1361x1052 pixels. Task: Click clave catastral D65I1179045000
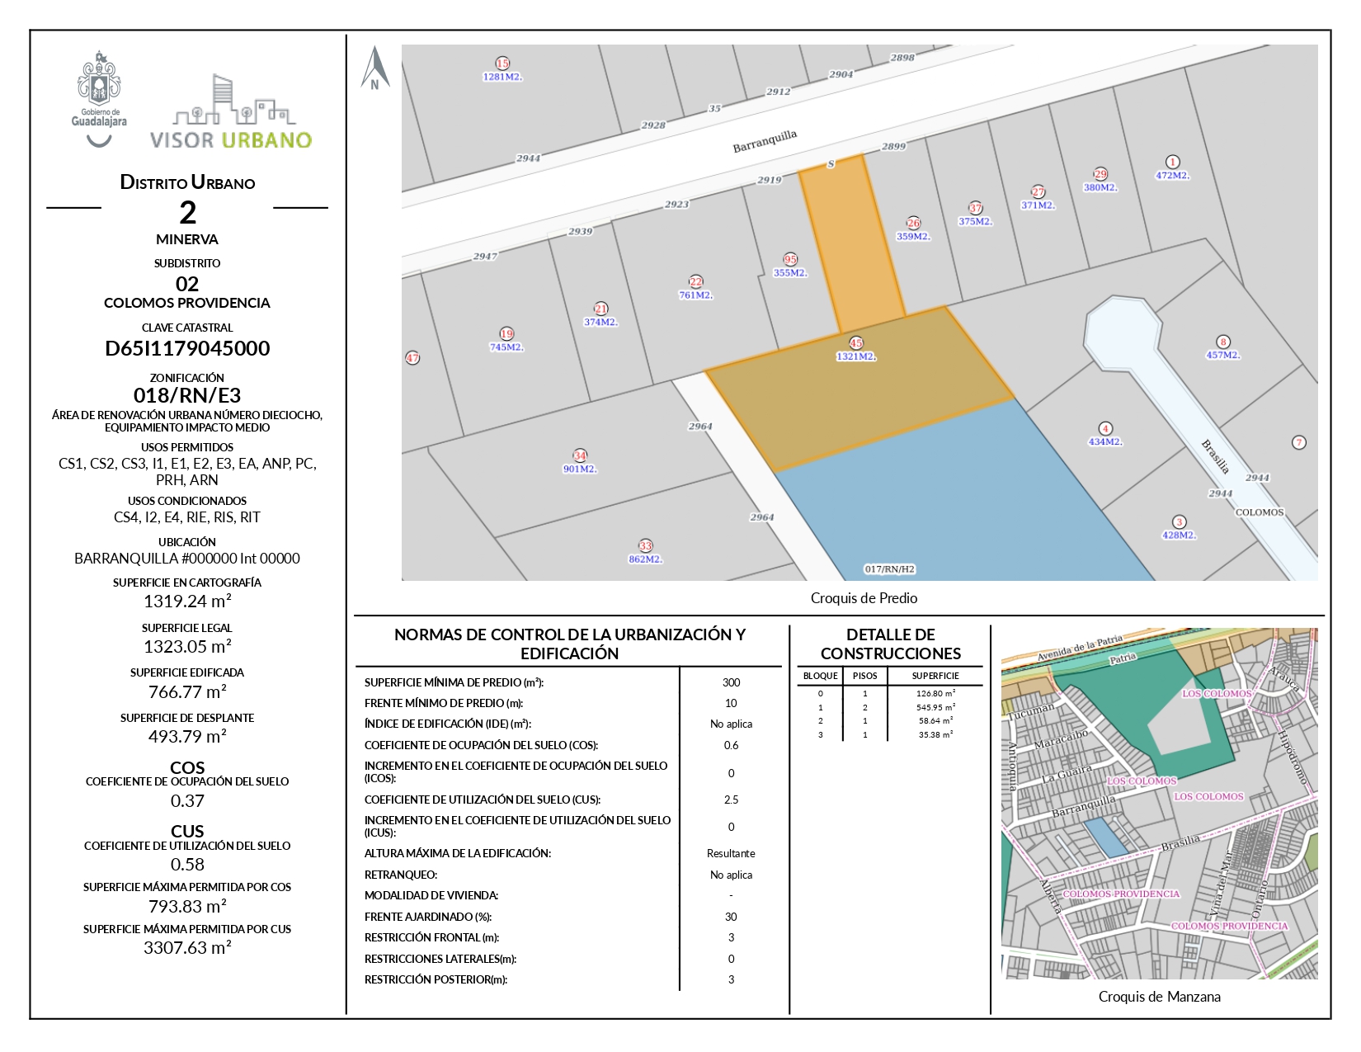pos(187,348)
